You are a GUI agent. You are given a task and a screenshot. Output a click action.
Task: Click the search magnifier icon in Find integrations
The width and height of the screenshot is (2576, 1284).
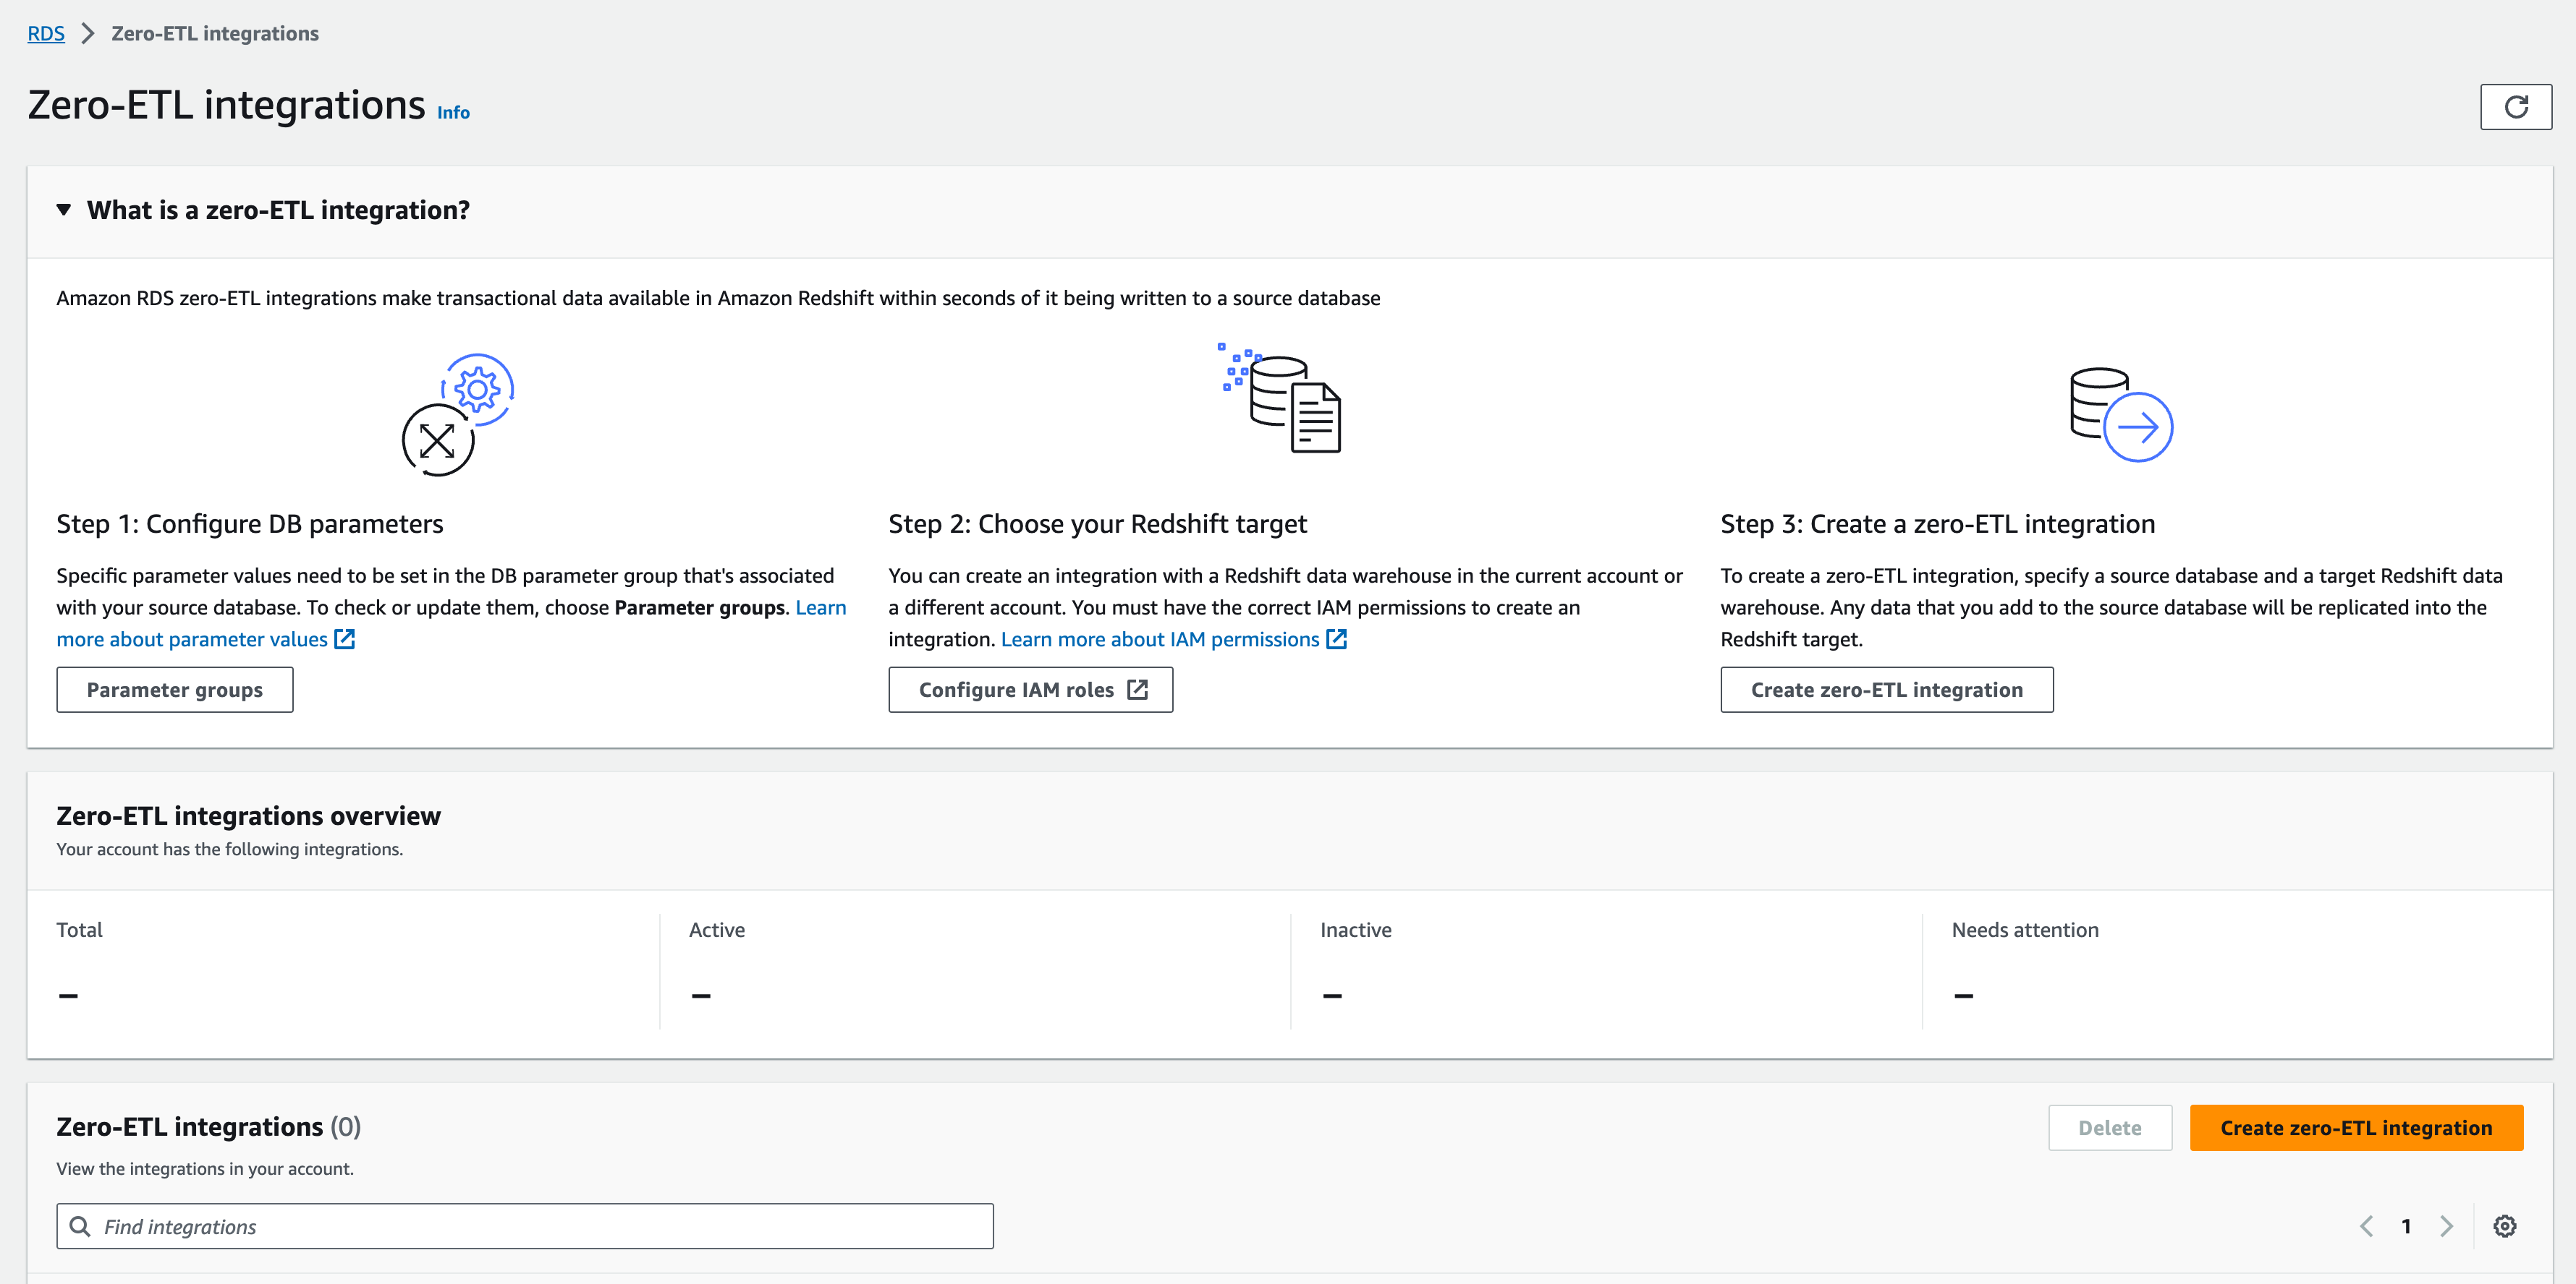80,1226
